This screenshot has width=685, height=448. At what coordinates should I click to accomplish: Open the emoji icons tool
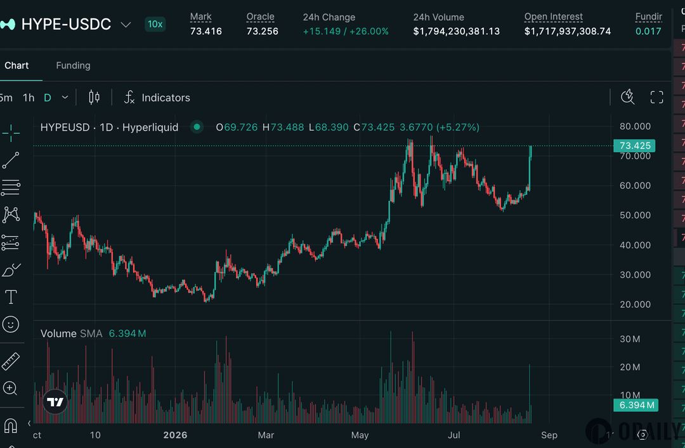point(11,324)
